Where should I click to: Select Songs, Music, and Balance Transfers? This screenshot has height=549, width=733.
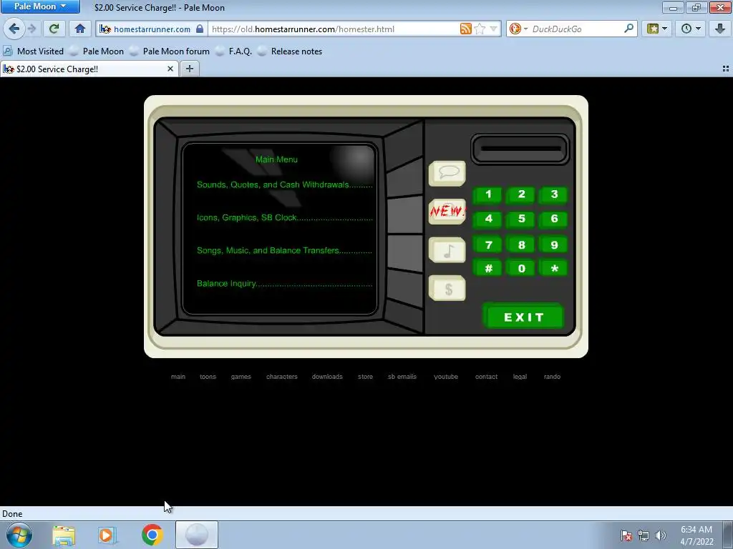[x=284, y=251]
